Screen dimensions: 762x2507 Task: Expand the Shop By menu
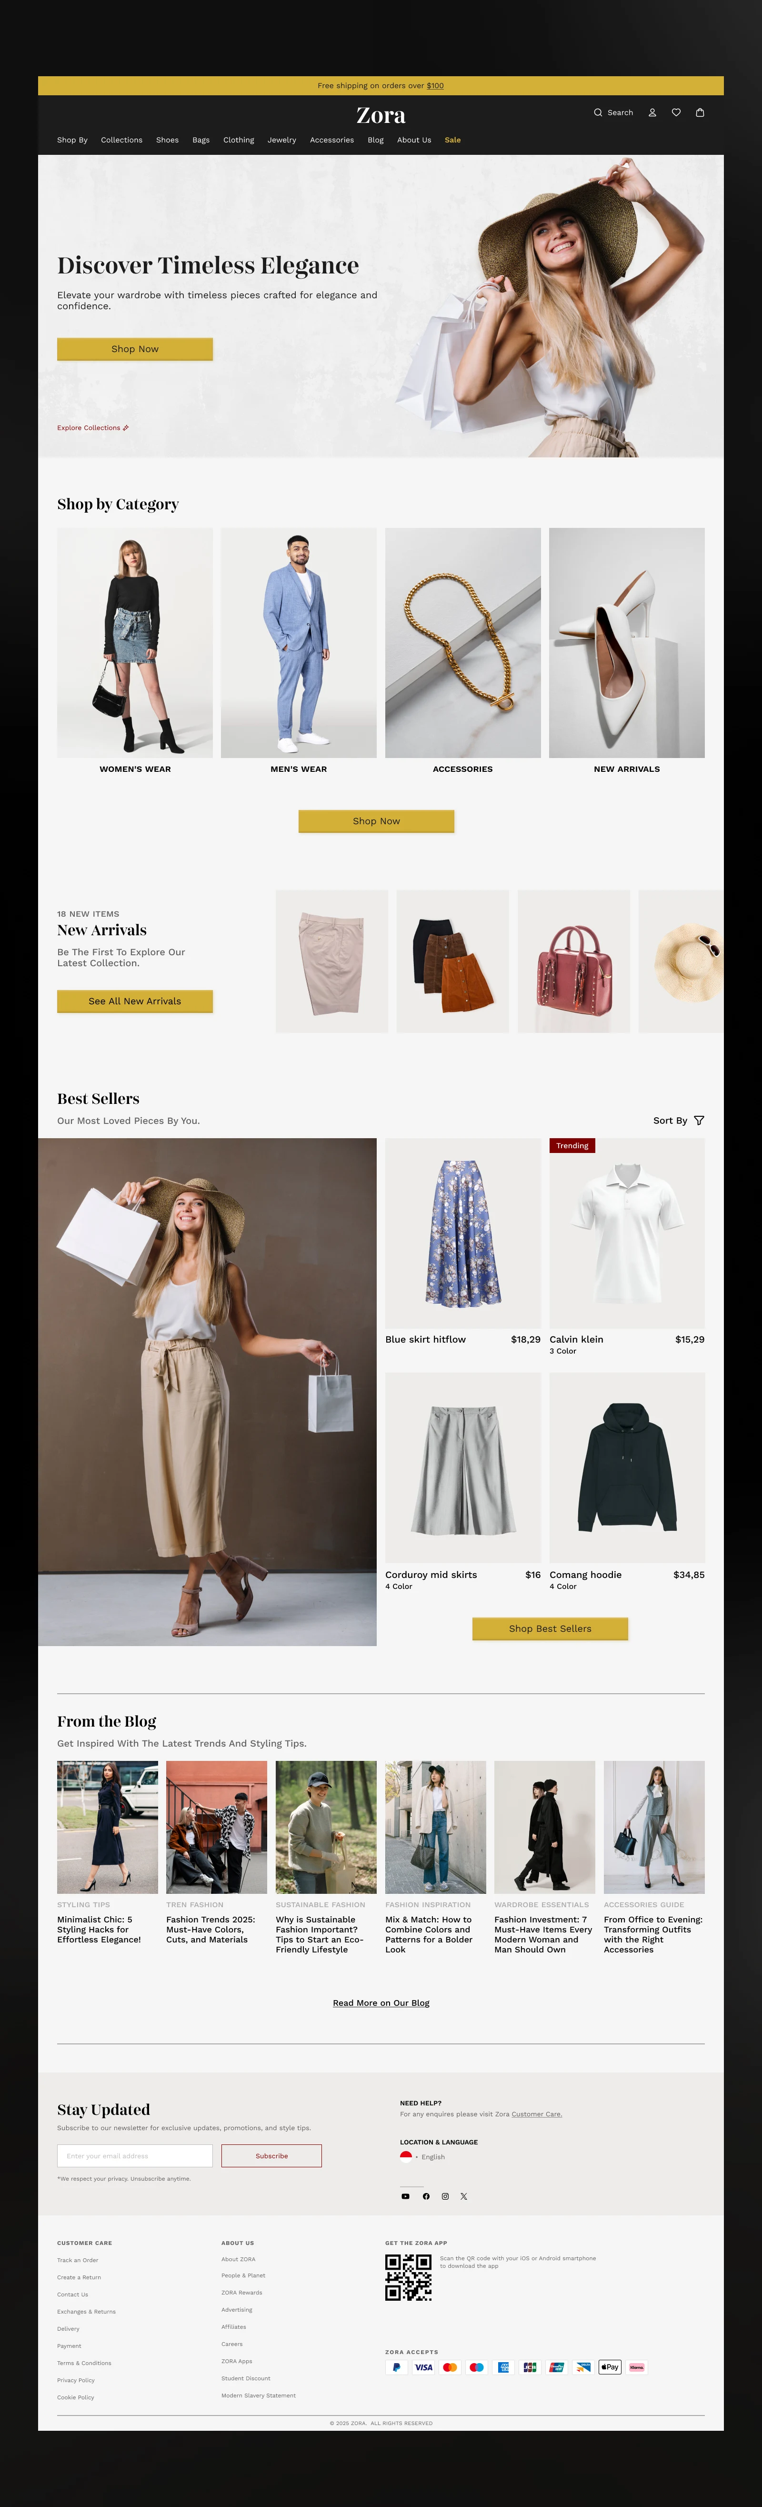(72, 140)
